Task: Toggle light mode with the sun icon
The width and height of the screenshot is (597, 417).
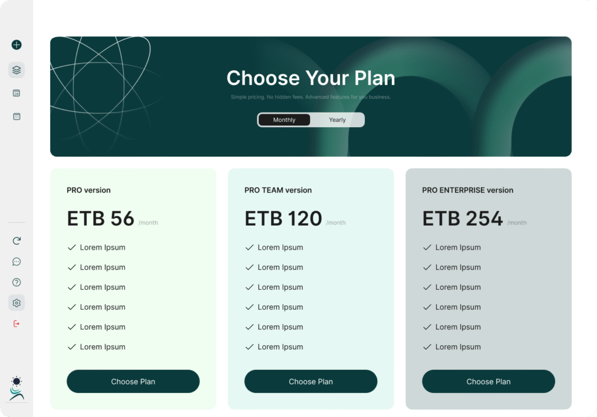Action: 16,381
